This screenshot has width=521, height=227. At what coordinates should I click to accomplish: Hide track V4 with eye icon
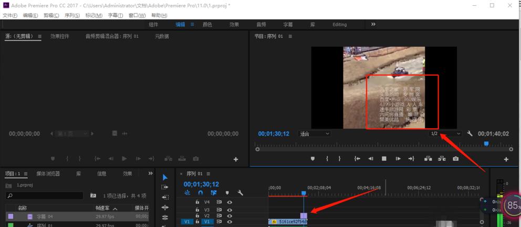230,202
